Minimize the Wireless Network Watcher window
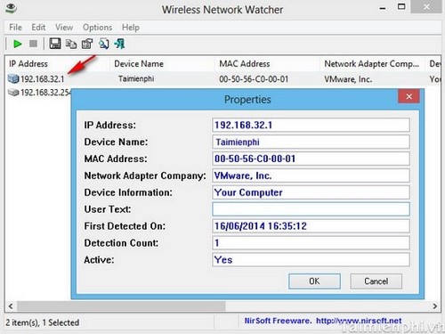This screenshot has width=445, height=334. [x=383, y=8]
